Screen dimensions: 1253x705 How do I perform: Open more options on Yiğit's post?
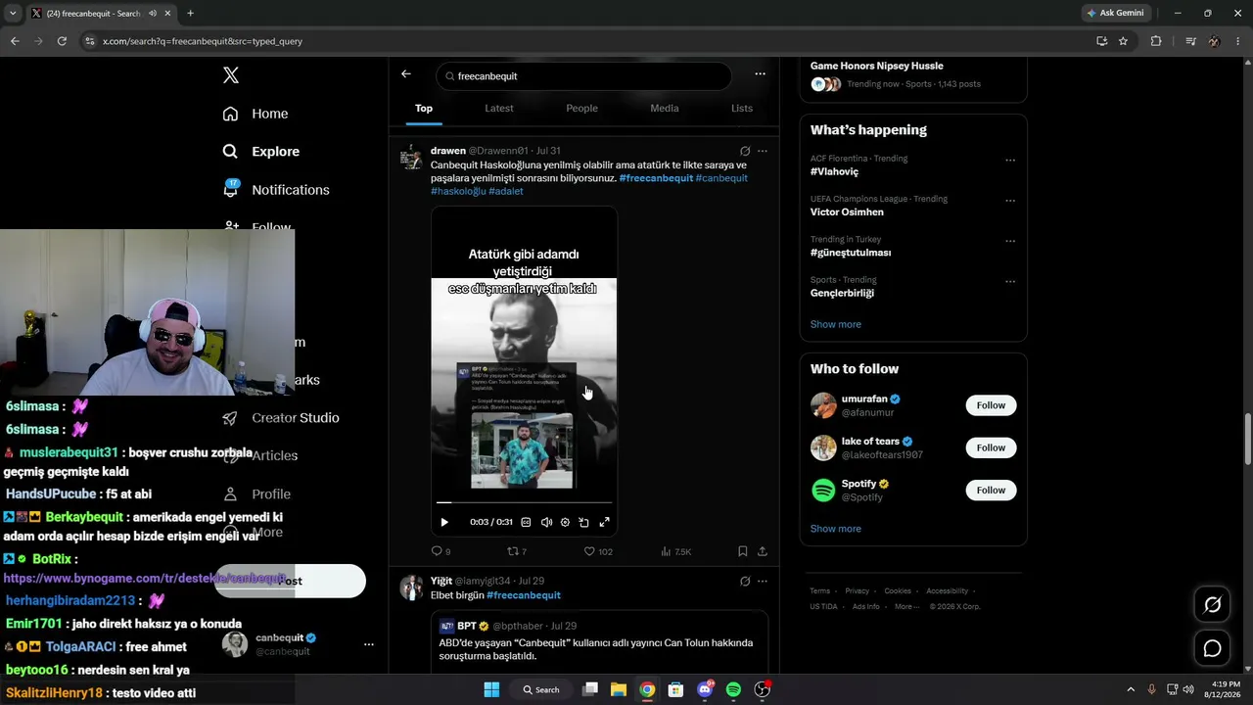coord(763,581)
